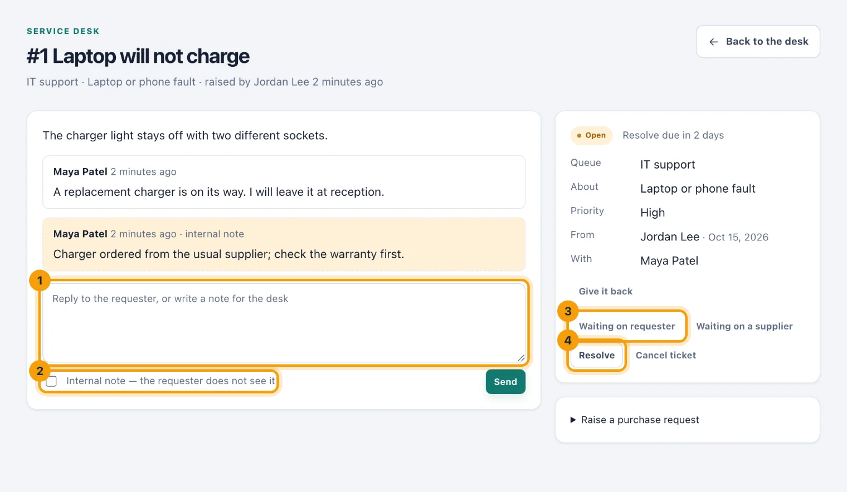Viewport: 847px width, 492px height.
Task: Click the date "Oct 15, 2026"
Action: [738, 237]
